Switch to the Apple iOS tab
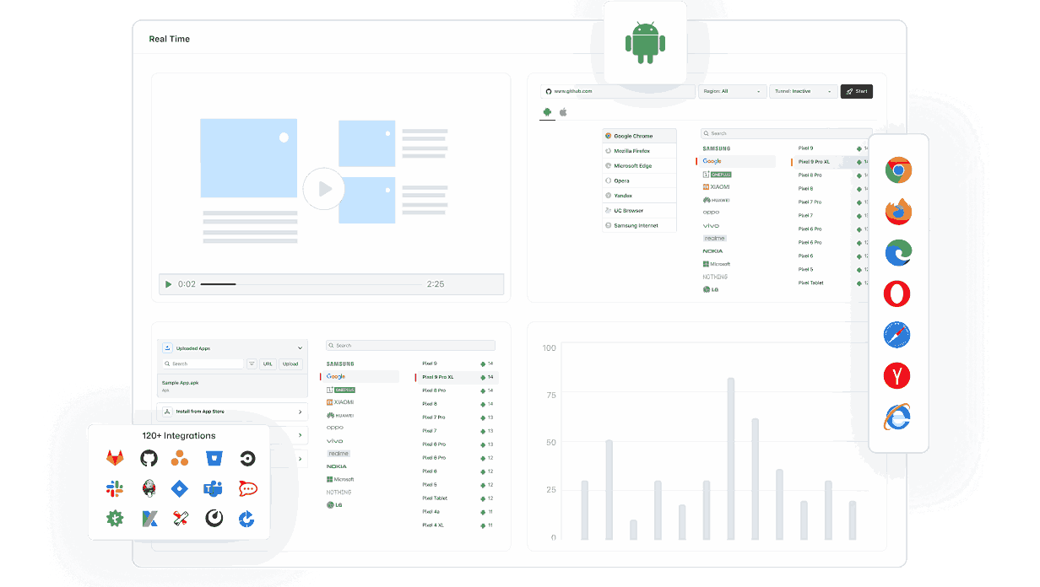The height and width of the screenshot is (587, 1040). click(563, 111)
